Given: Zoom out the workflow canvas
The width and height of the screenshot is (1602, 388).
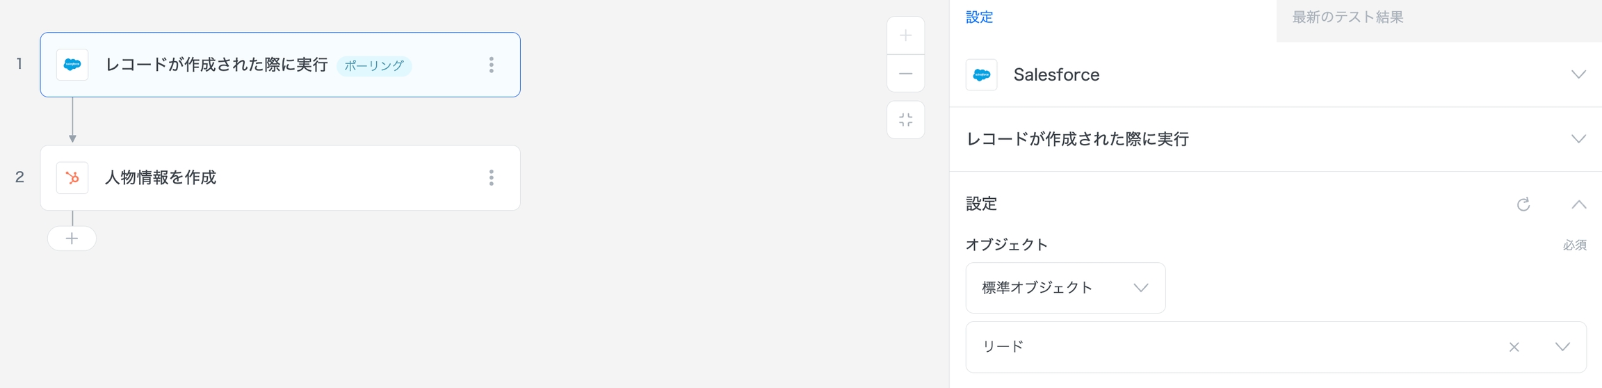Looking at the screenshot, I should tap(905, 74).
